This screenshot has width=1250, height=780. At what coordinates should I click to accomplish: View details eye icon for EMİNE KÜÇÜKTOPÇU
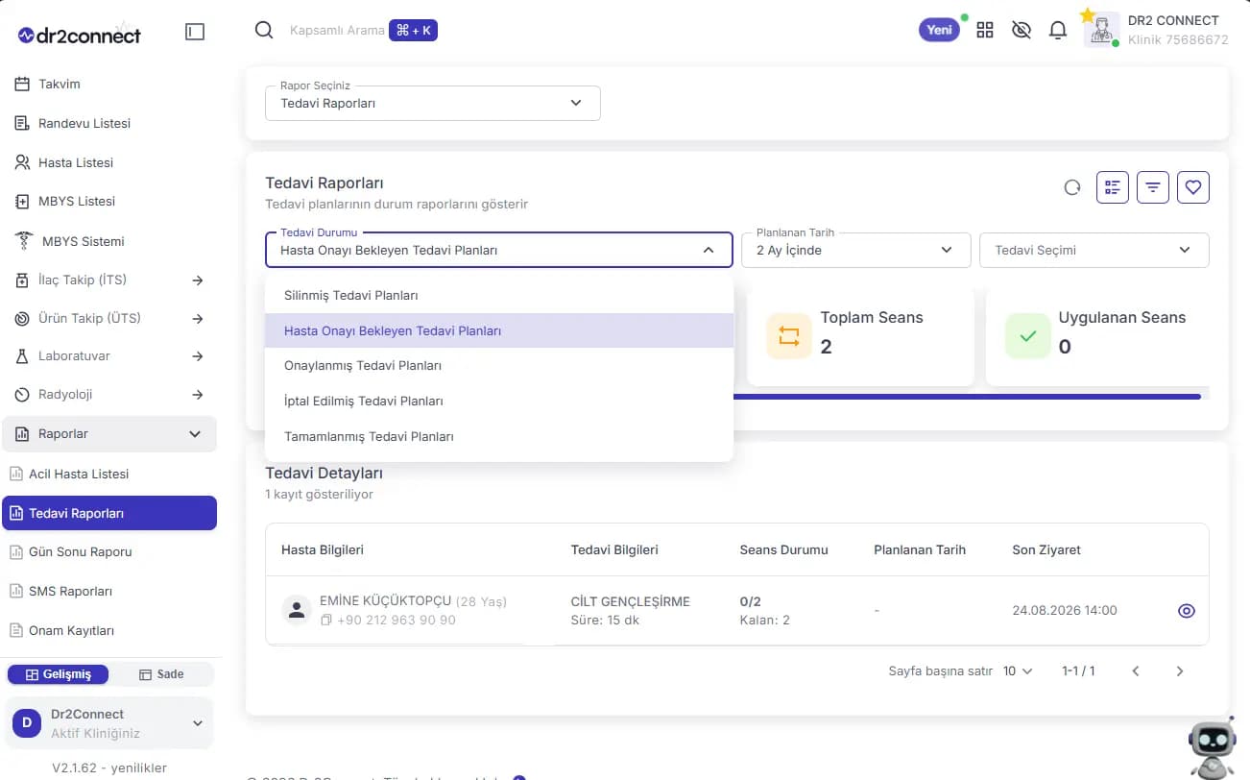coord(1187,611)
